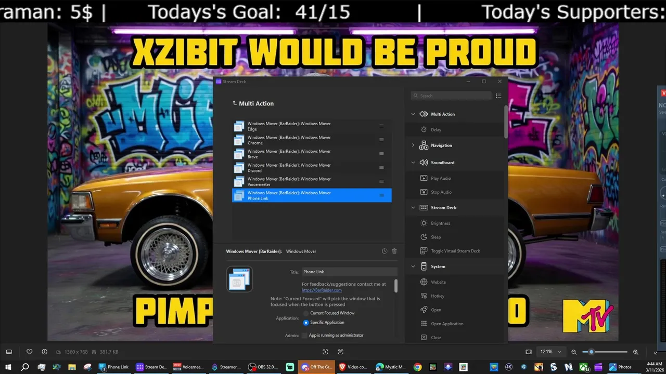This screenshot has width=666, height=374.
Task: Collapse the System category
Action: (x=413, y=266)
